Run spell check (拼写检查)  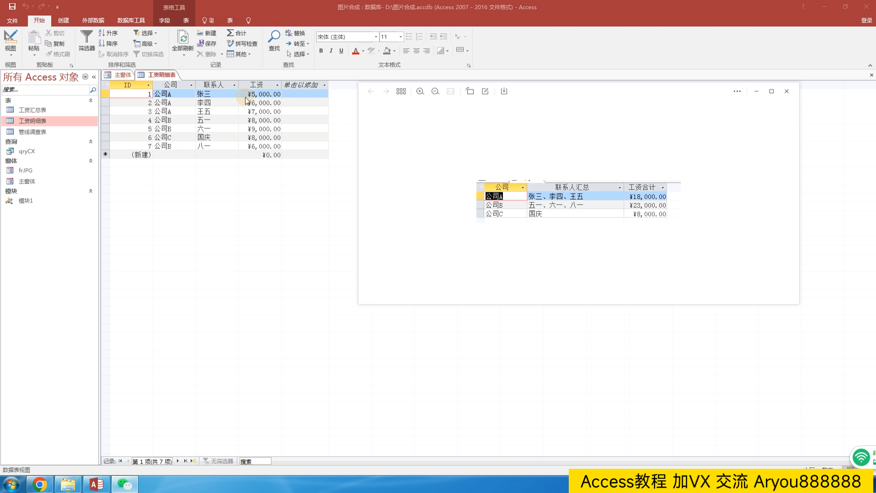242,43
